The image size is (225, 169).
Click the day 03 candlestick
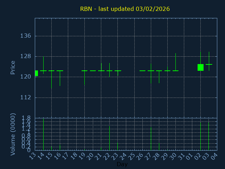pyautogui.click(x=209, y=64)
